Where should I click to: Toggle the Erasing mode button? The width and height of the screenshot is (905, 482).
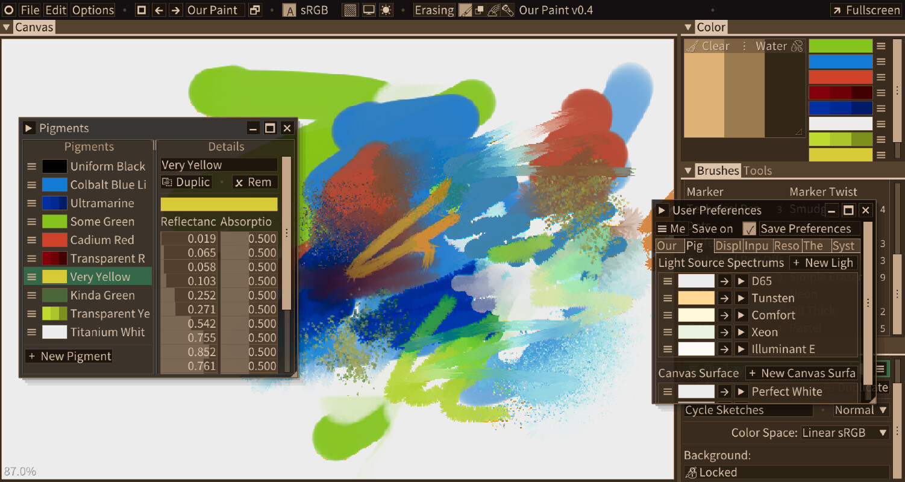pos(434,10)
